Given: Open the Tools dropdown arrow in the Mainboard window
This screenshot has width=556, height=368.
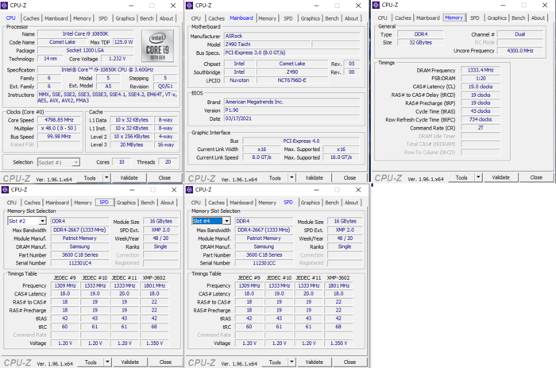Looking at the screenshot, I should (292, 177).
